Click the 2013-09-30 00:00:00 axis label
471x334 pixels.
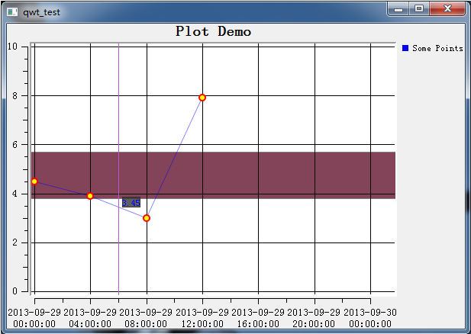(370, 318)
